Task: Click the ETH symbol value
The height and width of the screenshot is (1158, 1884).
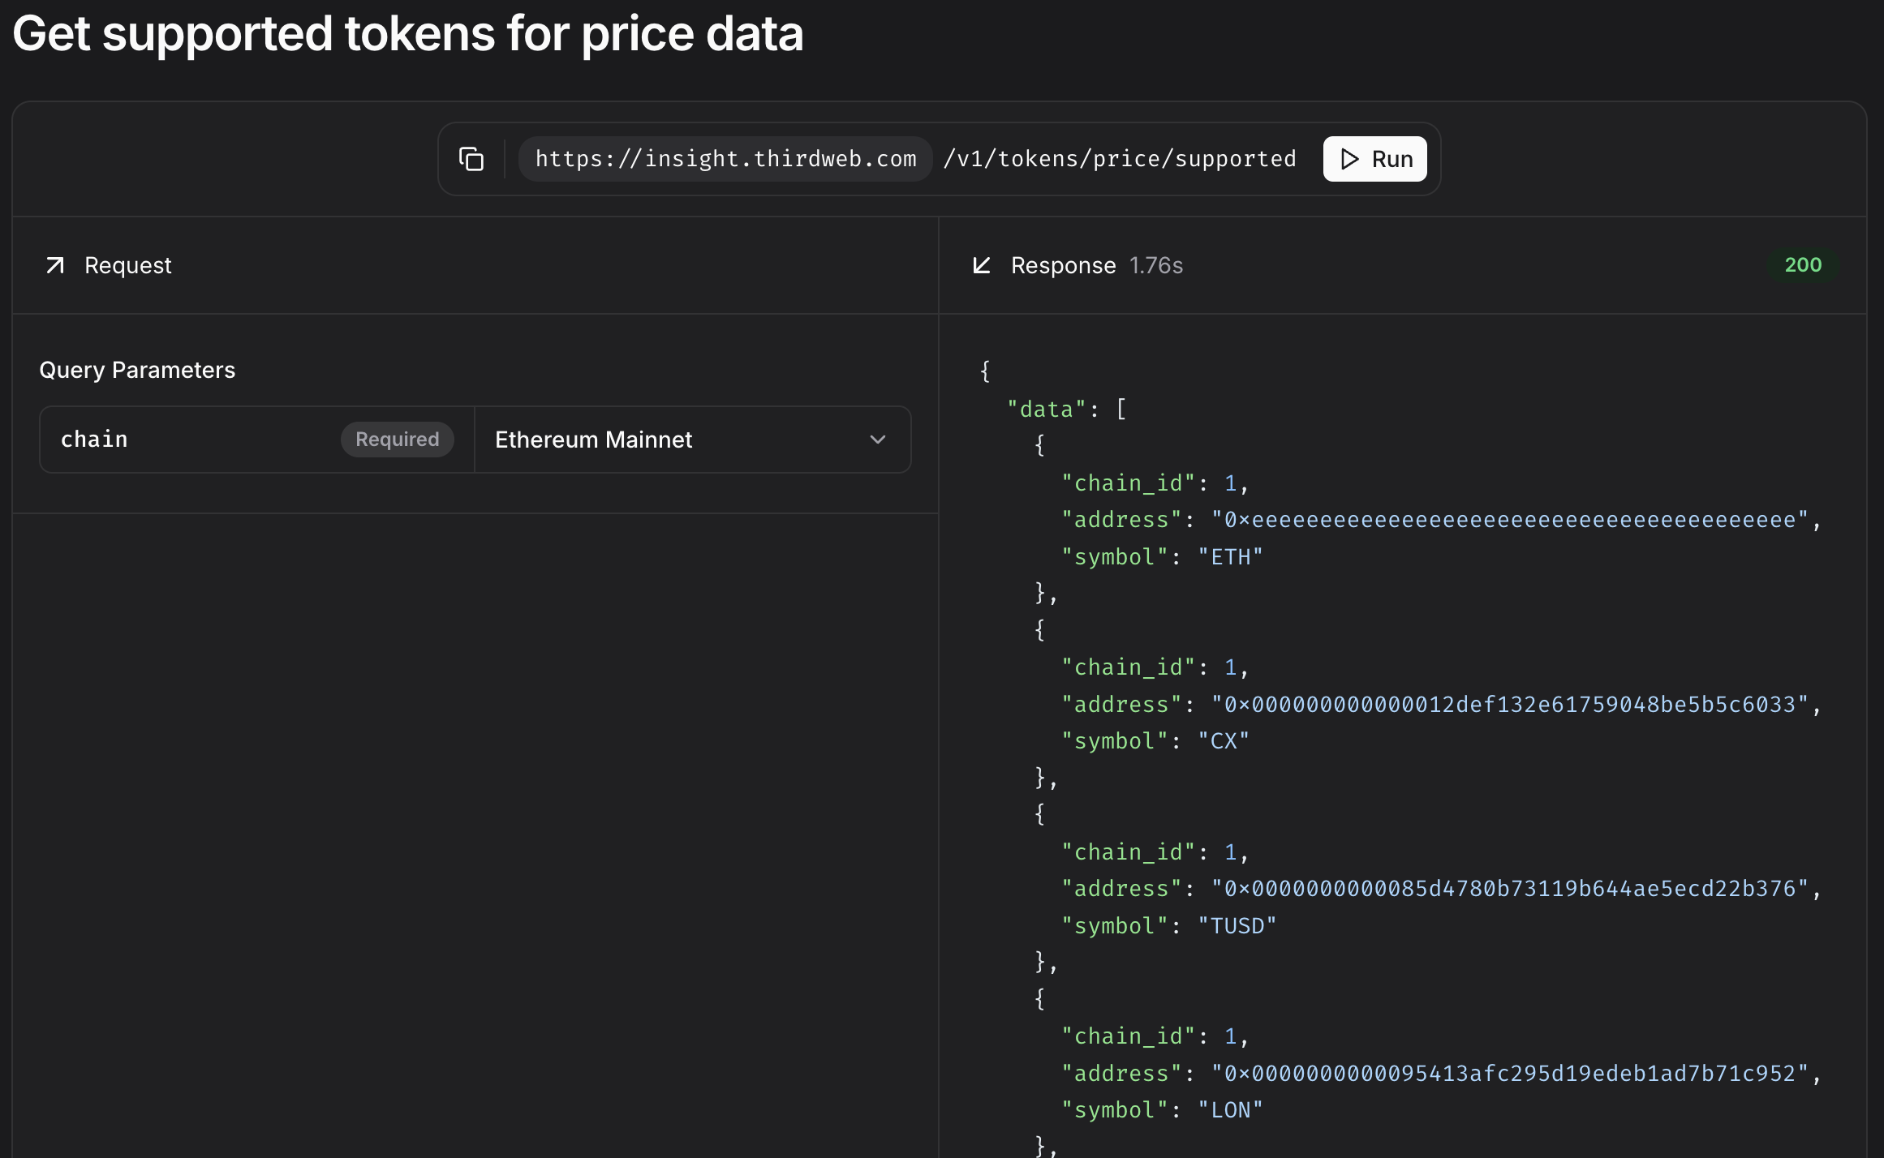Action: 1230,557
